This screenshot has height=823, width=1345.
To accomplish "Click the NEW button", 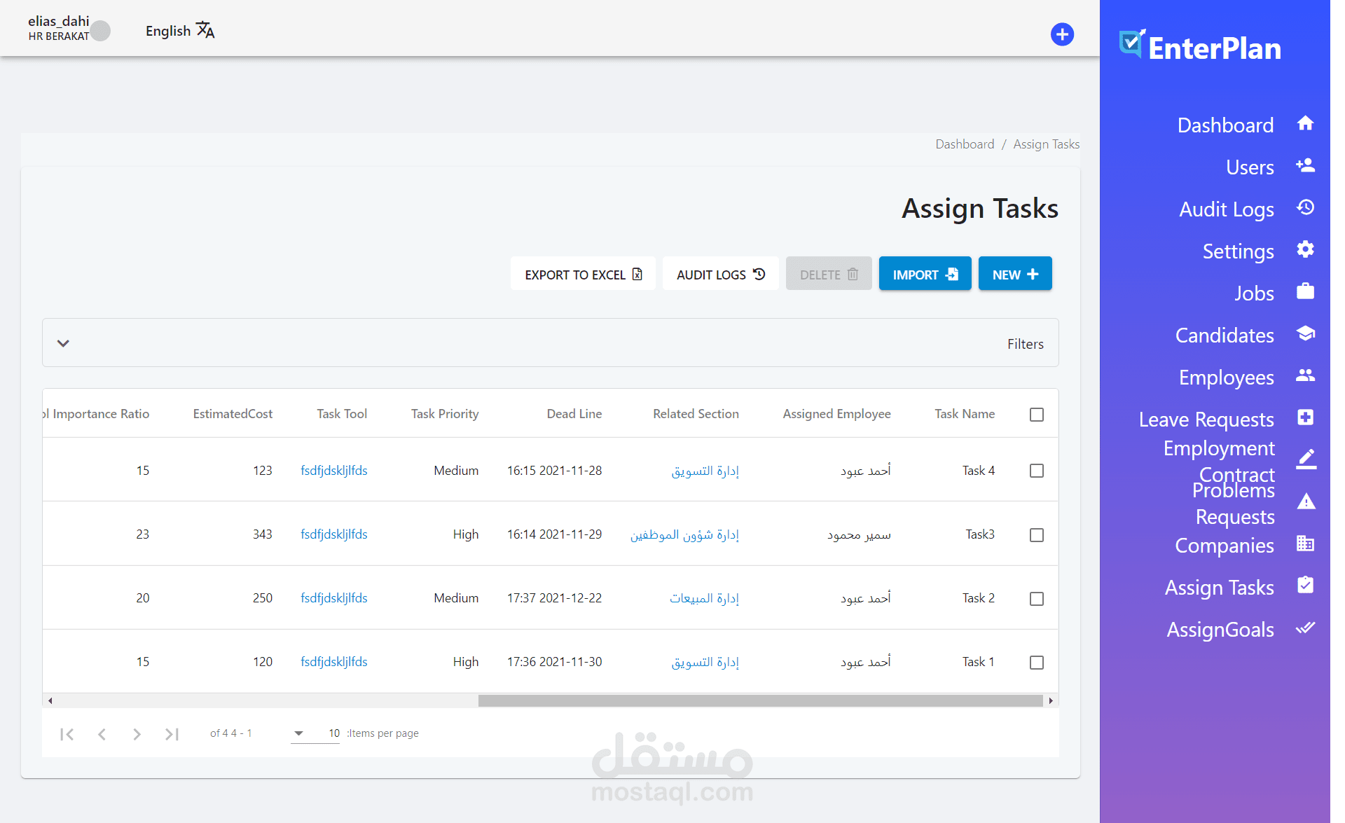I will 1014,274.
